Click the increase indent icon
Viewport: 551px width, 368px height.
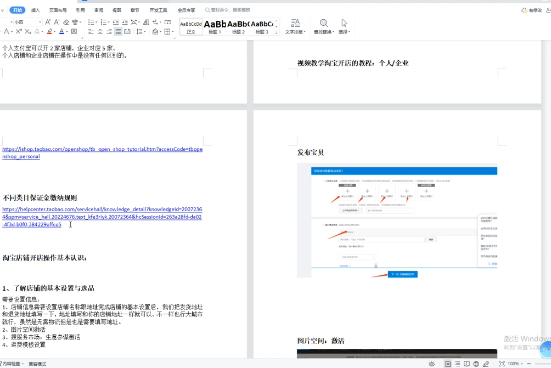(x=125, y=22)
